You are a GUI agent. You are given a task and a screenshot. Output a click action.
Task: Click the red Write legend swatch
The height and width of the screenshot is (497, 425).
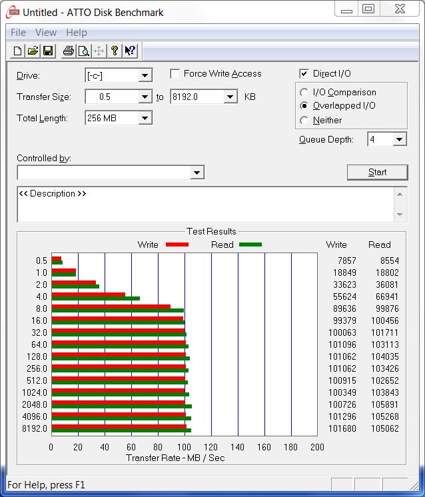(x=177, y=245)
